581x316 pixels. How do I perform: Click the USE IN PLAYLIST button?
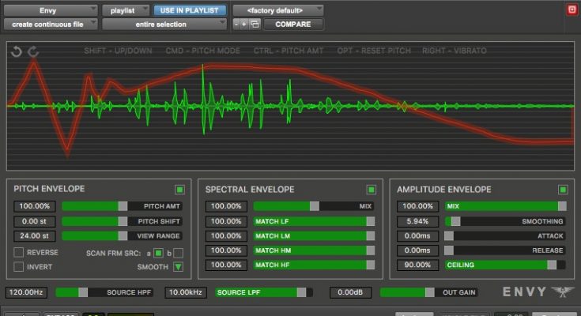click(x=190, y=10)
